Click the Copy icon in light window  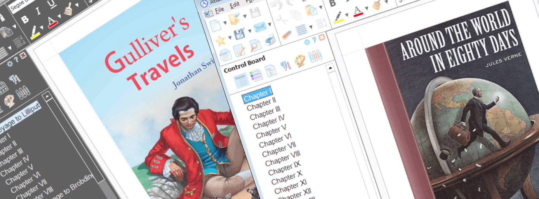pos(296,16)
